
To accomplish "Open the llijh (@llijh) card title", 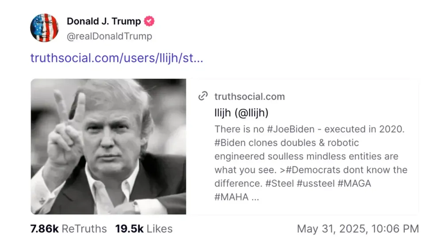I will pos(241,113).
